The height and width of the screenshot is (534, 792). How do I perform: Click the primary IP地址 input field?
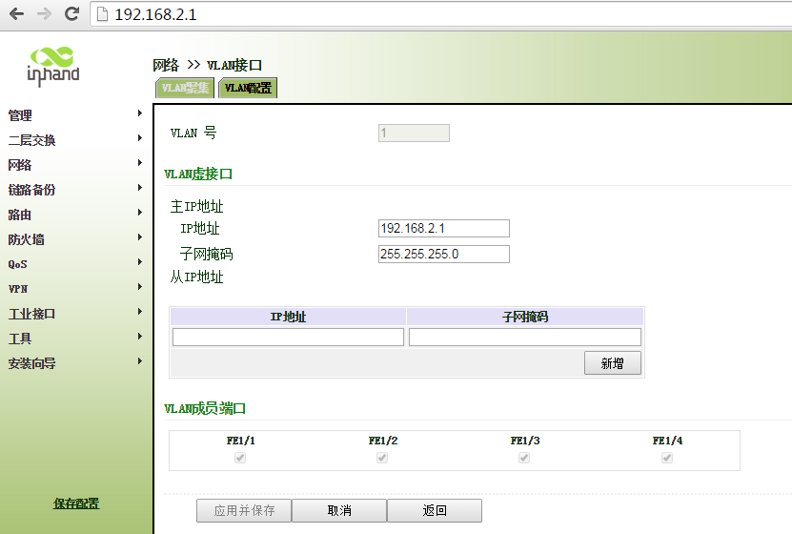coord(443,229)
